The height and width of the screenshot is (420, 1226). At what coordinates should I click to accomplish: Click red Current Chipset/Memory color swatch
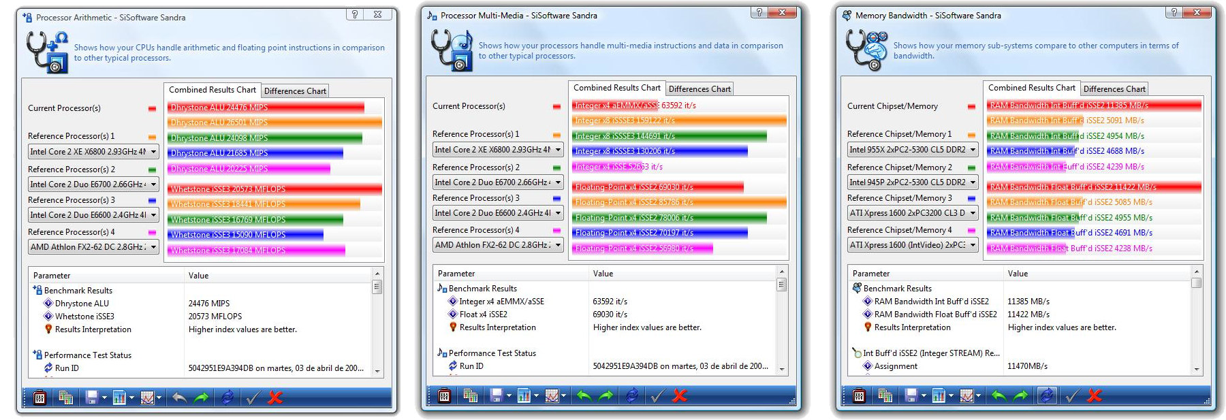(x=971, y=107)
